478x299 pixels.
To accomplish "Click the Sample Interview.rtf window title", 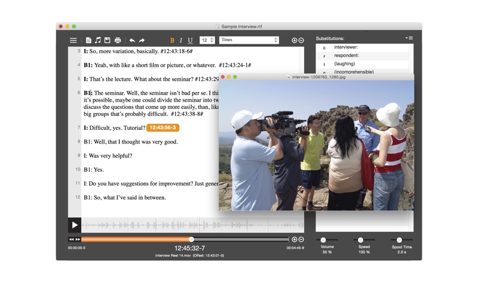I will click(241, 26).
